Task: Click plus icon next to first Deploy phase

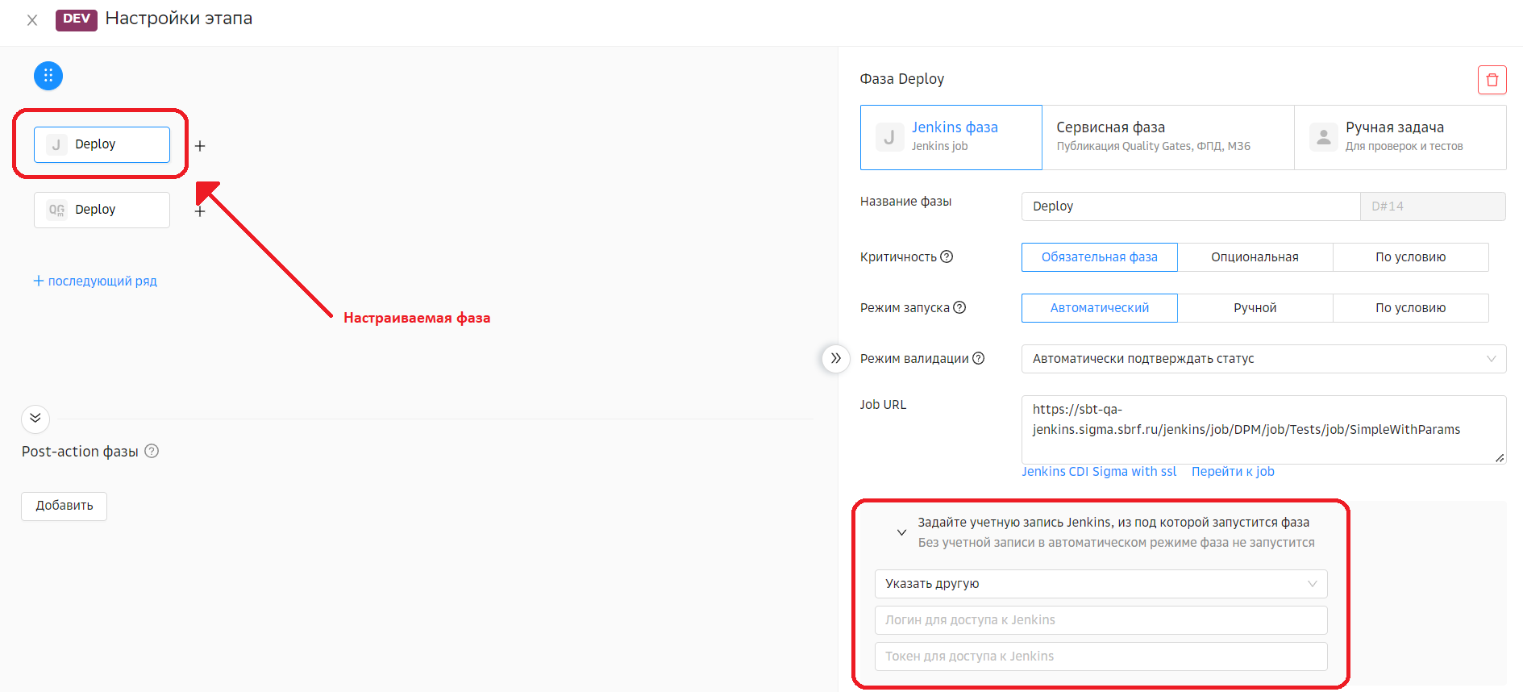Action: point(200,146)
